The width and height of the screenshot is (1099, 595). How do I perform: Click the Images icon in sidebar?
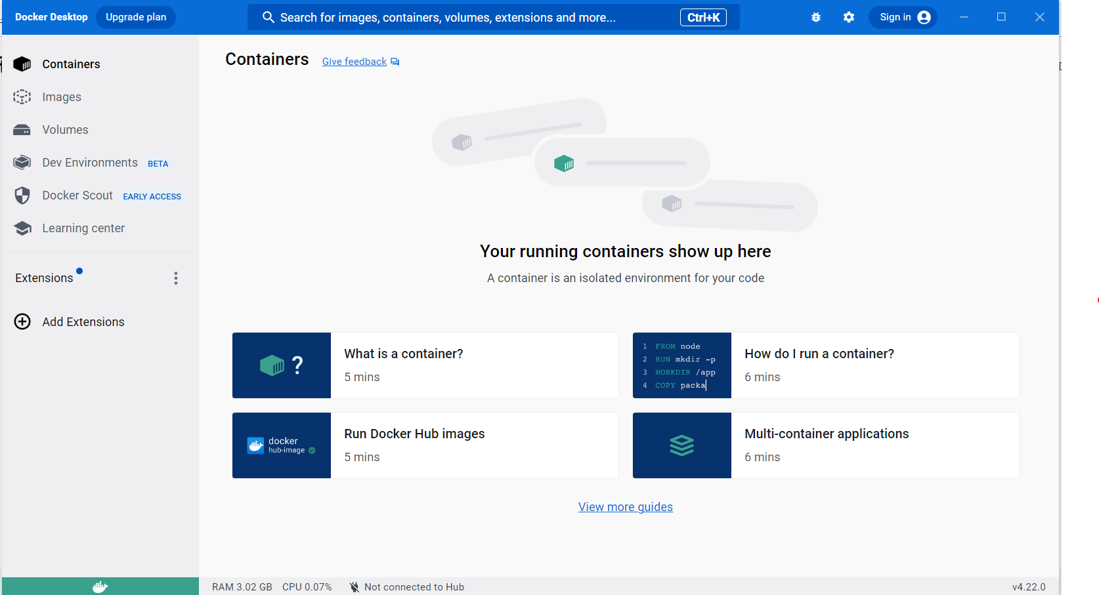22,97
